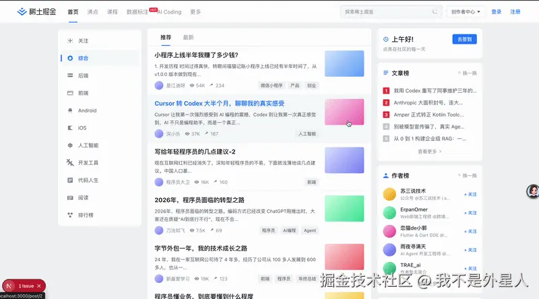This screenshot has width=539, height=299.
Task: Open the 创作者中心 dropdown
Action: [466, 11]
